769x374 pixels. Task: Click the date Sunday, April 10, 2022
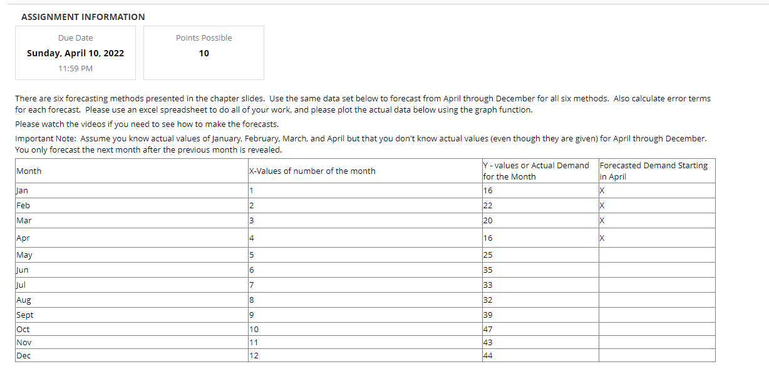(x=75, y=53)
